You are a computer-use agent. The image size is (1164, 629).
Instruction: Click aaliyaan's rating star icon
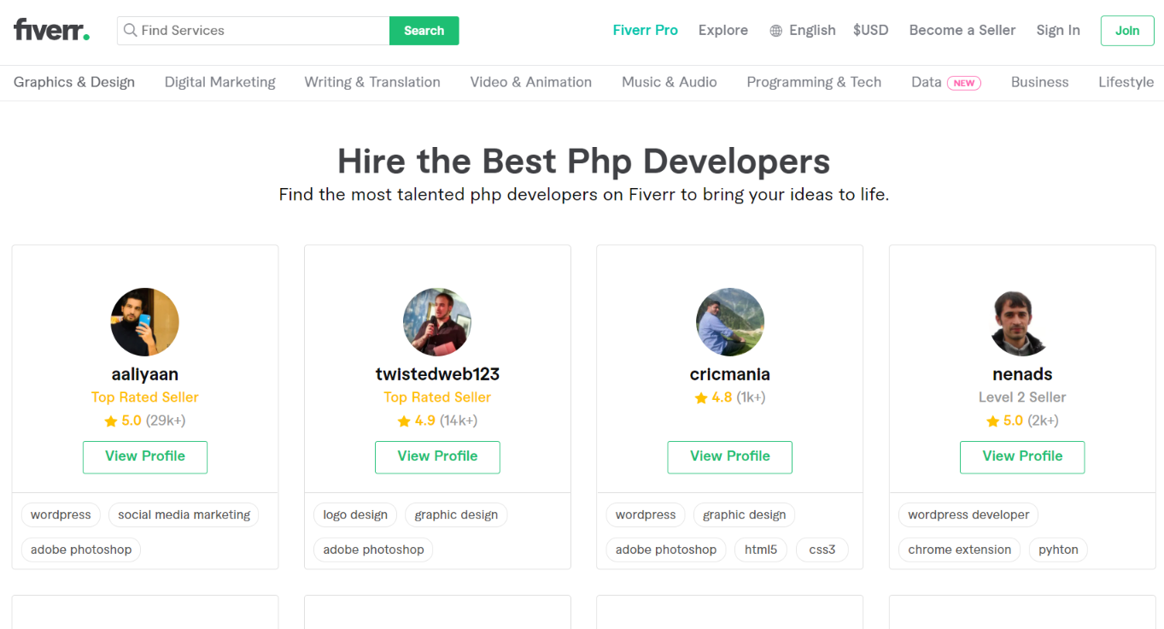click(110, 421)
